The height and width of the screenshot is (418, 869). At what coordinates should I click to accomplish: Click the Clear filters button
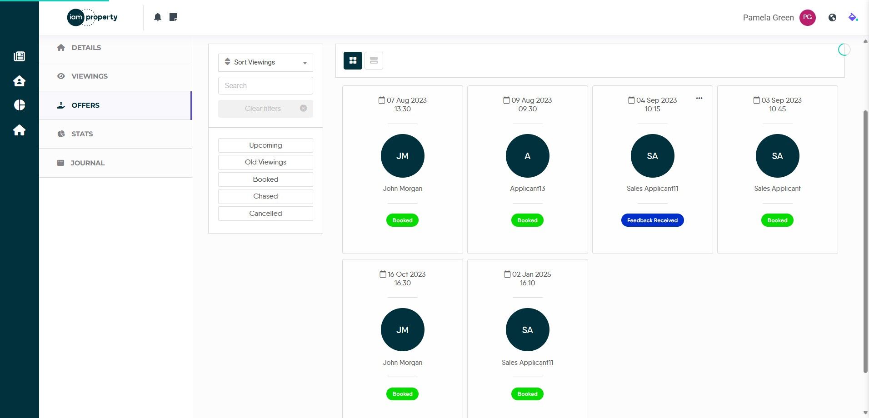[265, 109]
